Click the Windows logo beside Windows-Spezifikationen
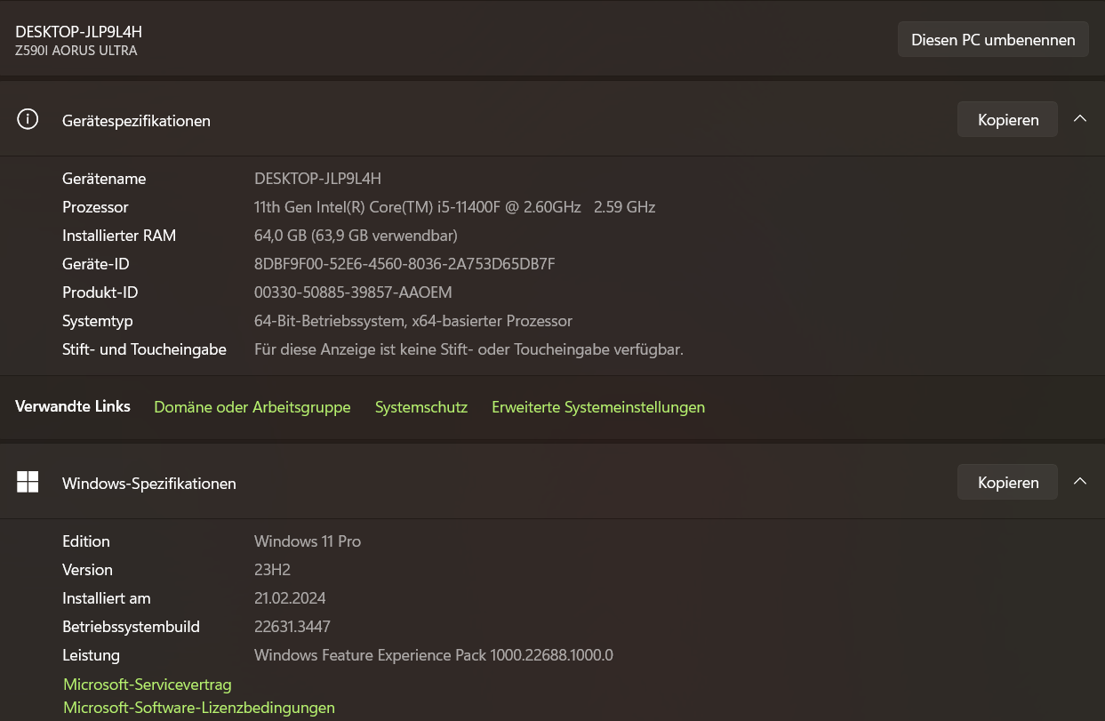1105x721 pixels. pos(28,482)
